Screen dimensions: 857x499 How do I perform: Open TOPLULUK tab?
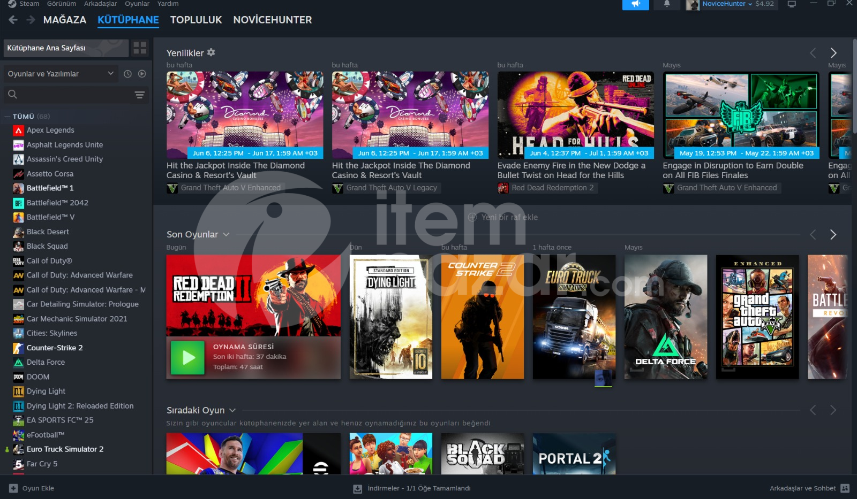click(x=196, y=20)
